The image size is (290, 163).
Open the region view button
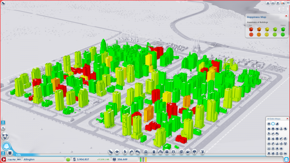tap(5, 137)
